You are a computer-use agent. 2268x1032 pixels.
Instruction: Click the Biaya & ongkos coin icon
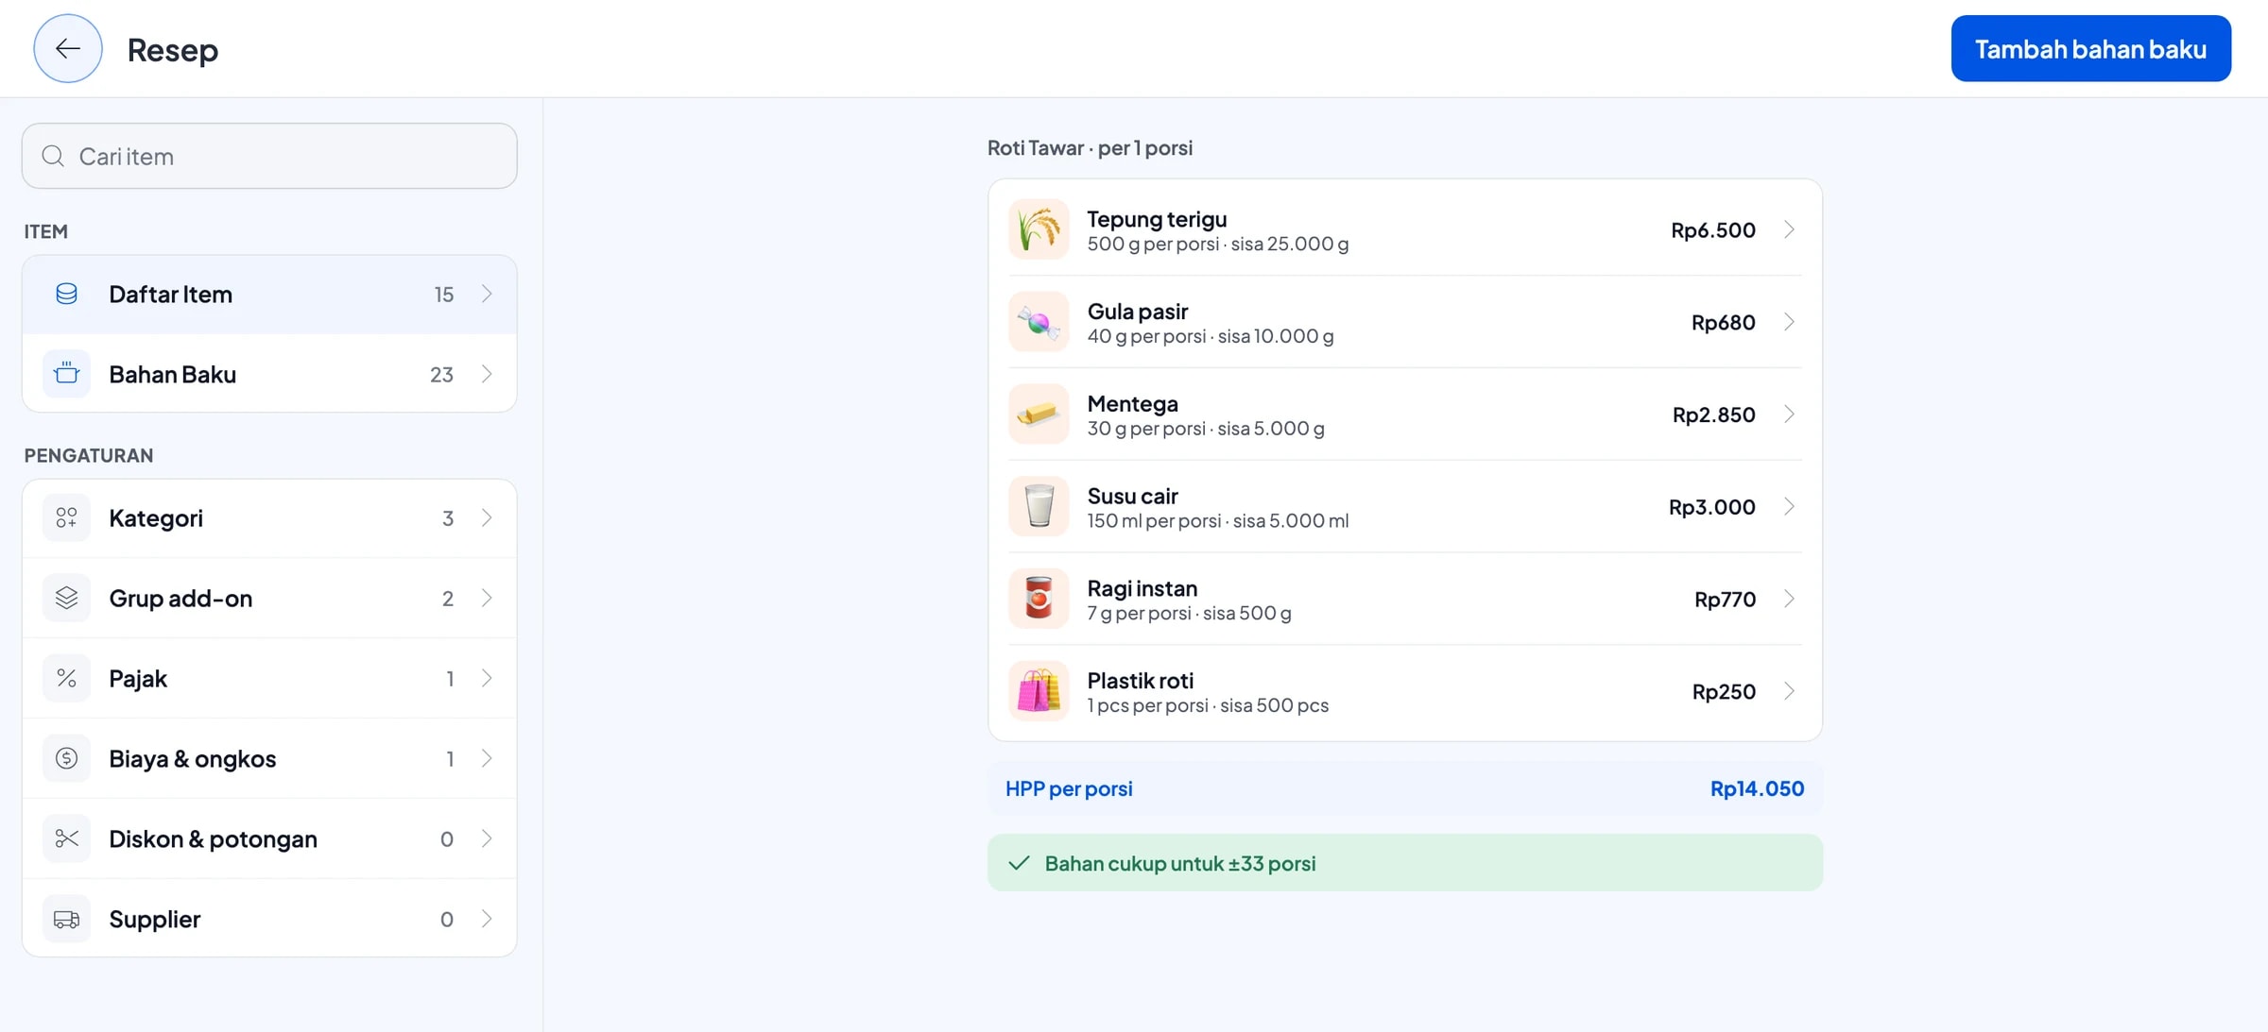(66, 758)
